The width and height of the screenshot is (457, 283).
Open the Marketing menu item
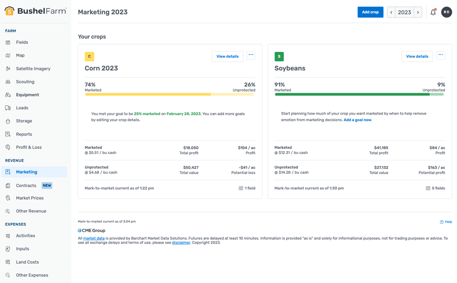tap(26, 172)
